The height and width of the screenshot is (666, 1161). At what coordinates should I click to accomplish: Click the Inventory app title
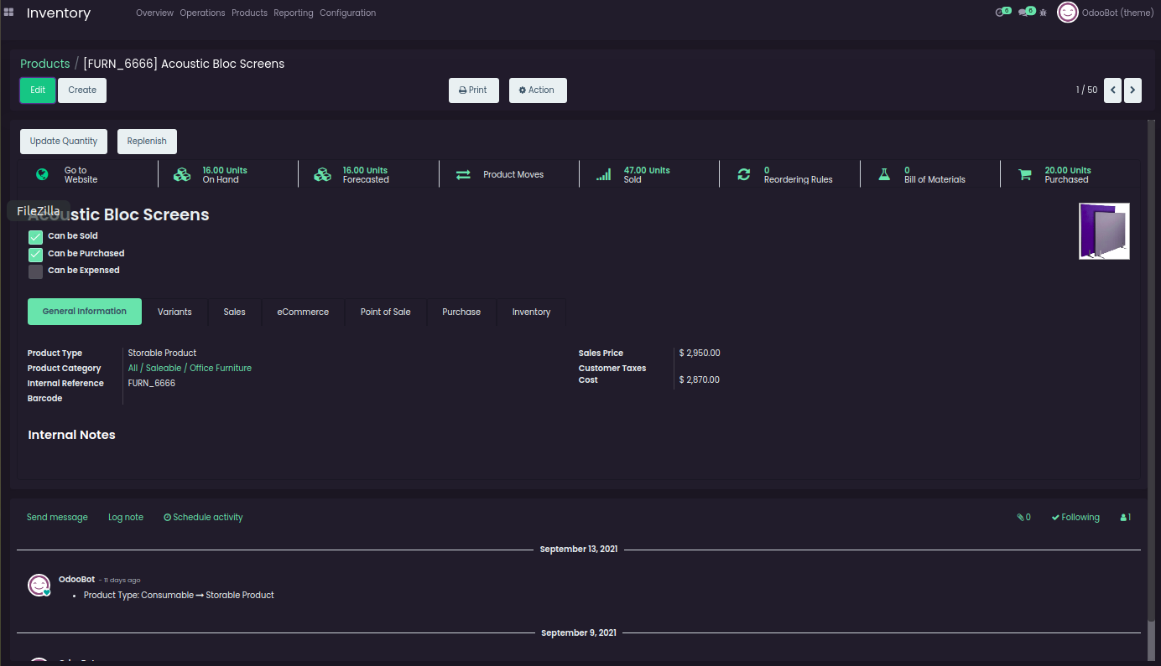coord(59,13)
